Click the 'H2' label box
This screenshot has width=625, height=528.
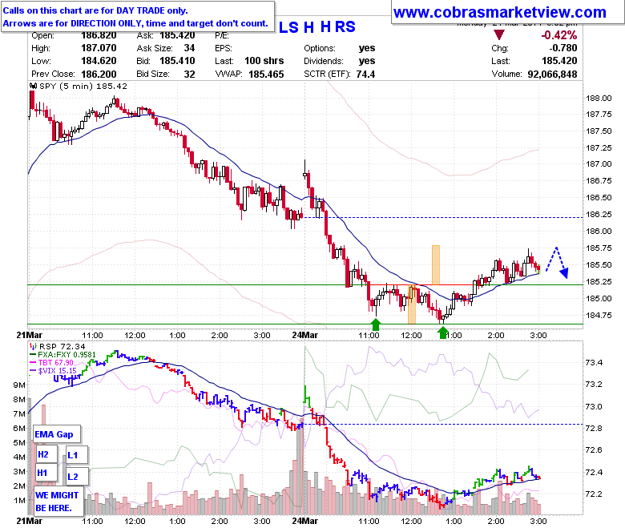pyautogui.click(x=46, y=454)
